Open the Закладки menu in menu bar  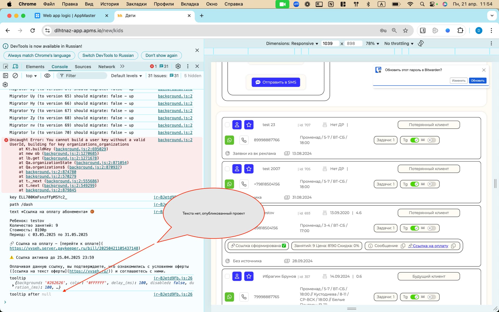pos(136,4)
